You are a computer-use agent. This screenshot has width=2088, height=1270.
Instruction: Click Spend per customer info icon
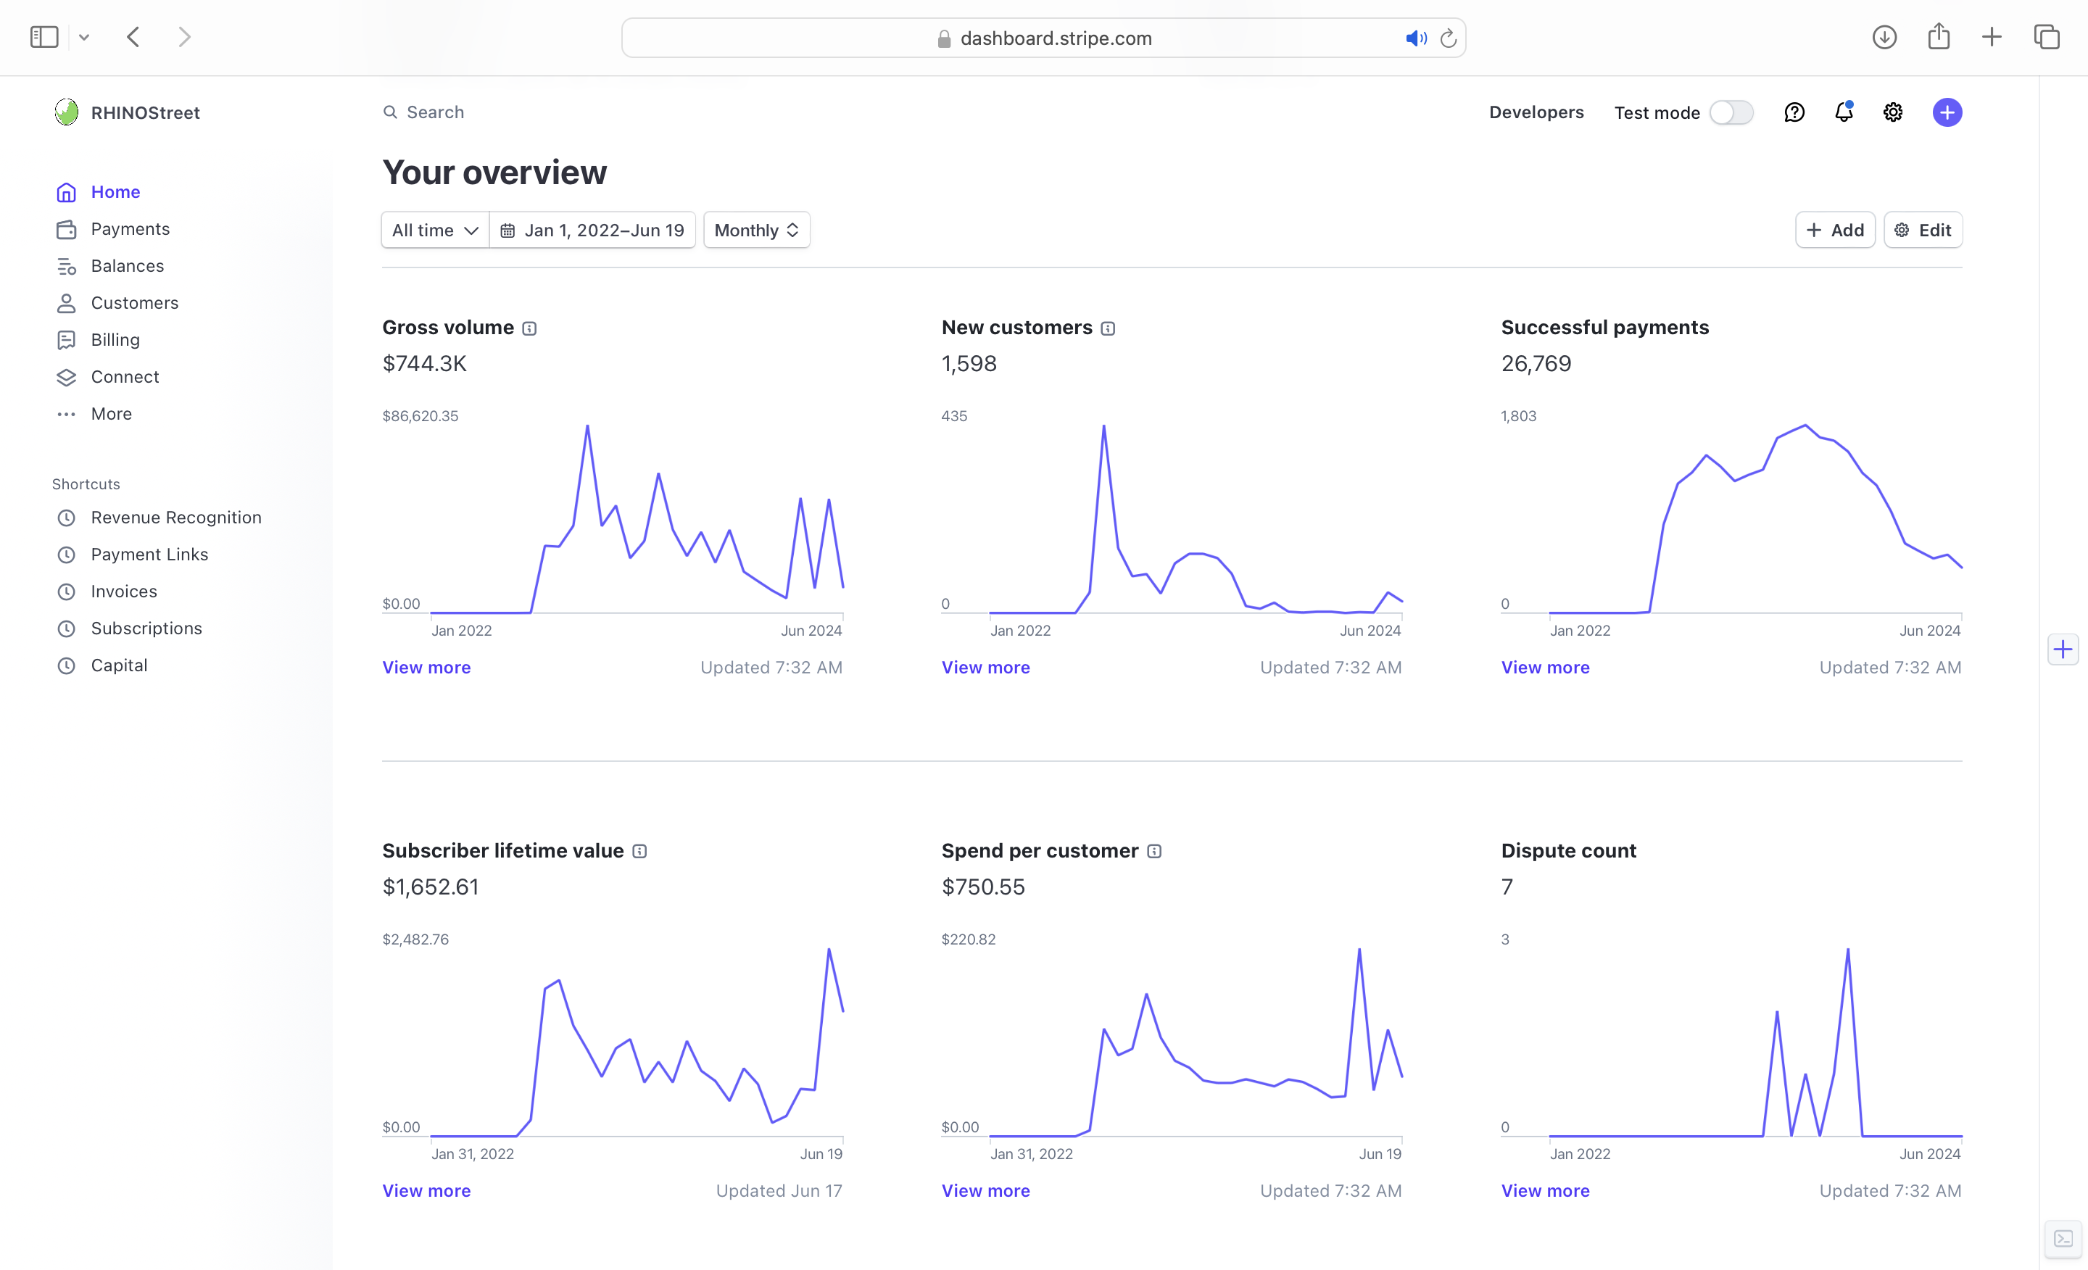(x=1154, y=850)
